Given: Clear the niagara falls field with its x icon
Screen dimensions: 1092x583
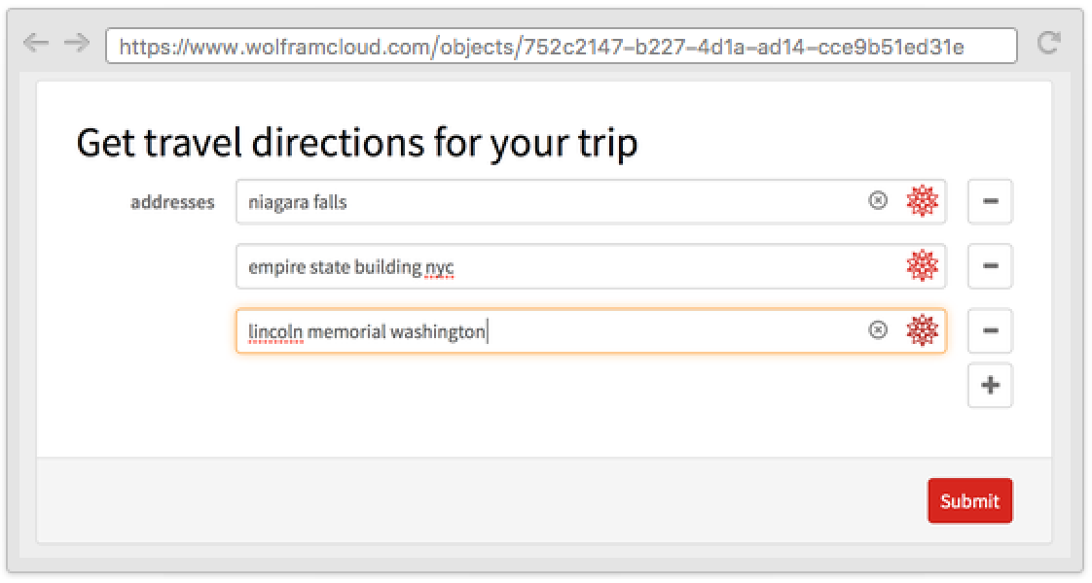Looking at the screenshot, I should (878, 201).
